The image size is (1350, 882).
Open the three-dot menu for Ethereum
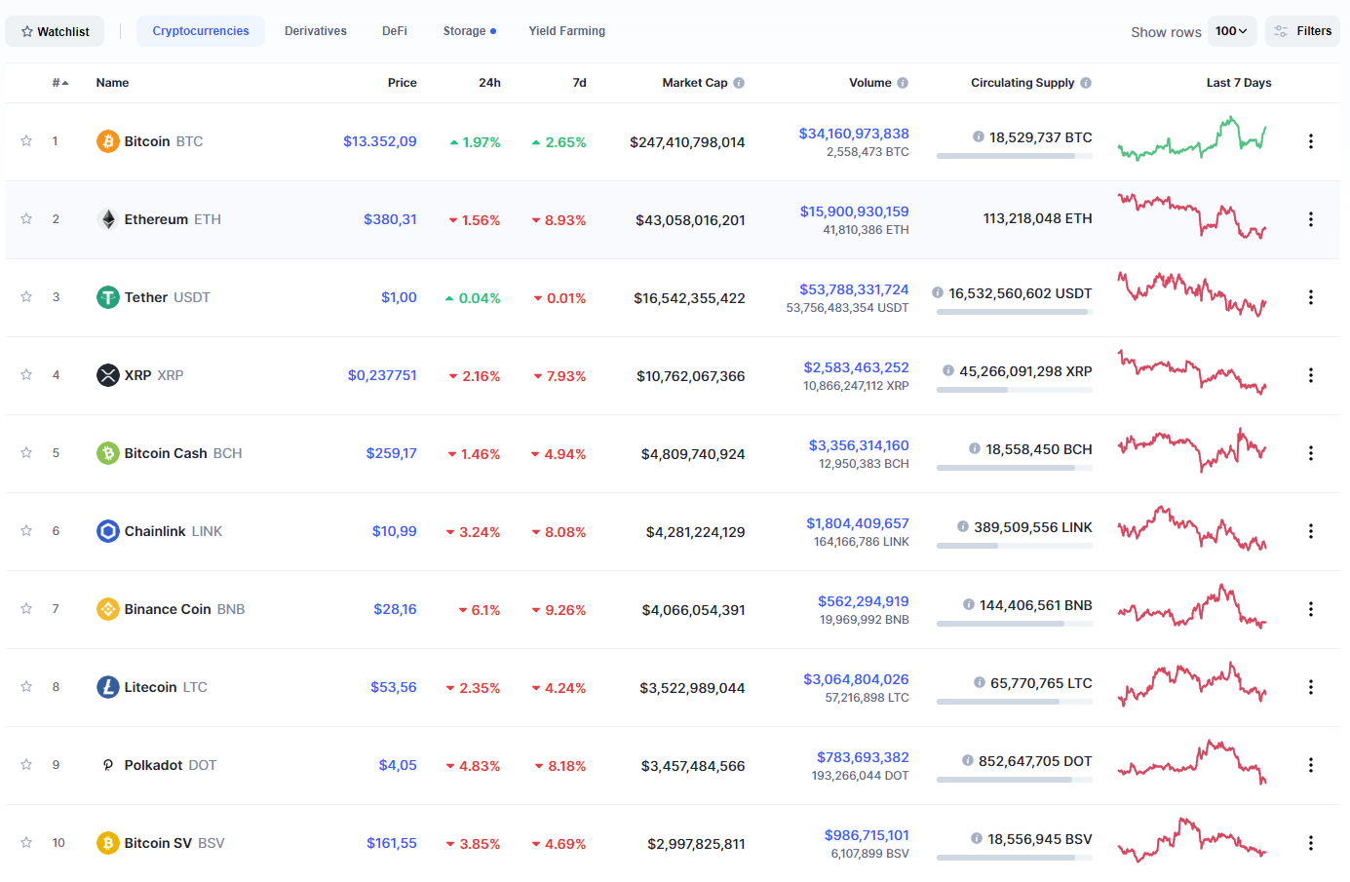[1310, 219]
